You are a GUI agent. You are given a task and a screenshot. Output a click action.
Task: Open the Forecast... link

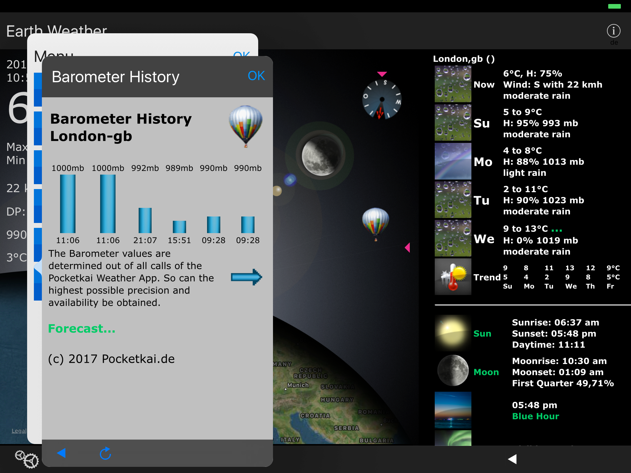(x=82, y=329)
